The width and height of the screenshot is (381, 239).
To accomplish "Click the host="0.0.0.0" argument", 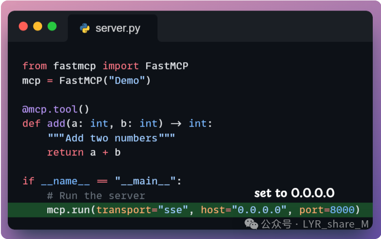I will click(244, 210).
